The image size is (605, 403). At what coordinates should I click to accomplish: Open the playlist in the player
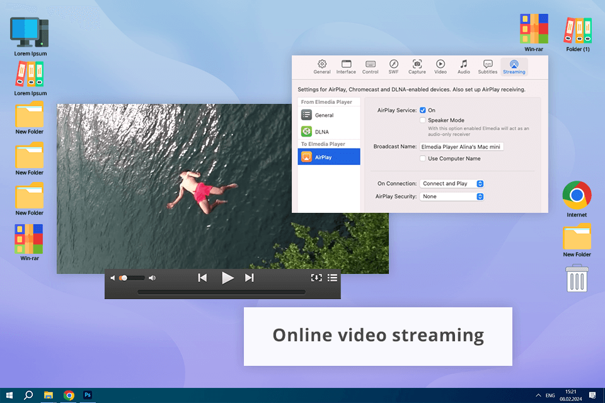click(x=332, y=278)
